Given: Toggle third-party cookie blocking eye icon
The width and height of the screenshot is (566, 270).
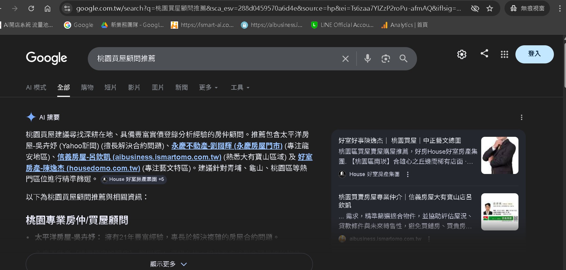Looking at the screenshot, I should pos(475,8).
